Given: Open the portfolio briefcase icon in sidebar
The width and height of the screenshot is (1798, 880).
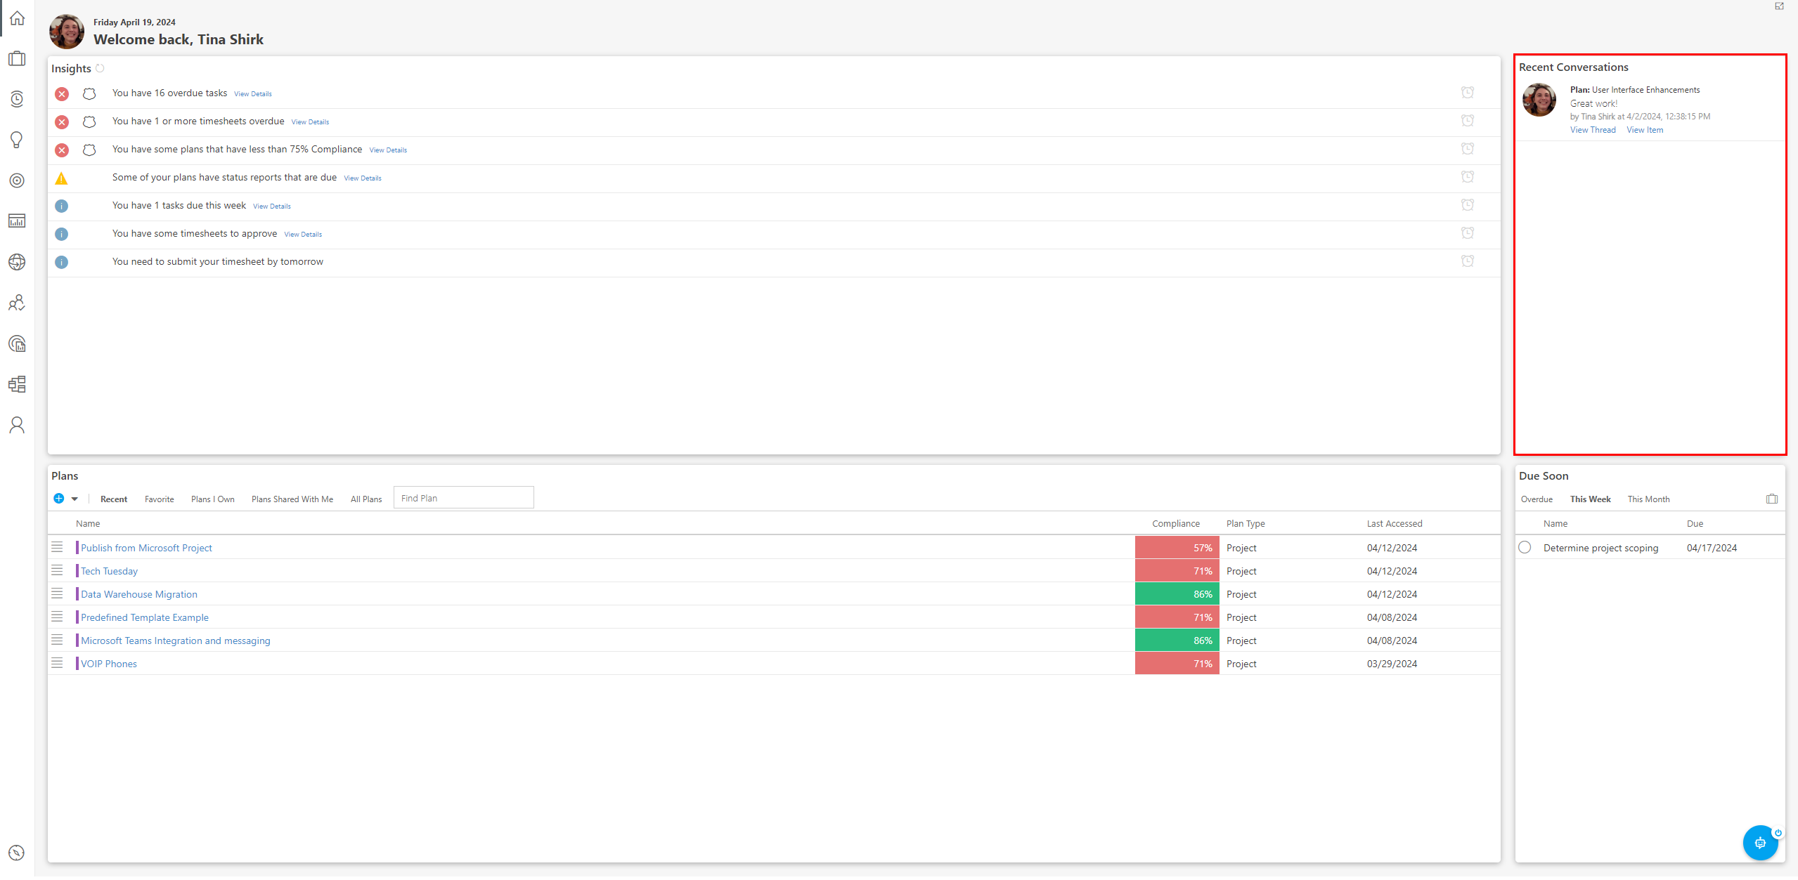Looking at the screenshot, I should (17, 58).
